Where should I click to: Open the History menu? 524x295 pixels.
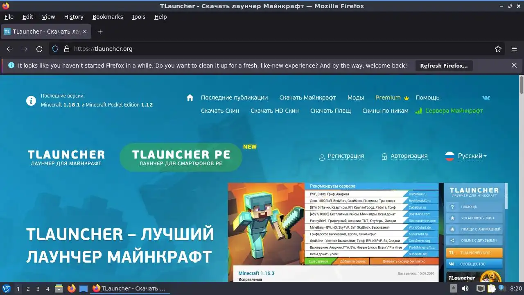tap(74, 17)
